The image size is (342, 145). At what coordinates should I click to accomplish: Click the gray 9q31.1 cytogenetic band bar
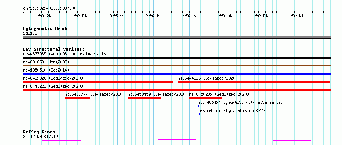point(177,37)
